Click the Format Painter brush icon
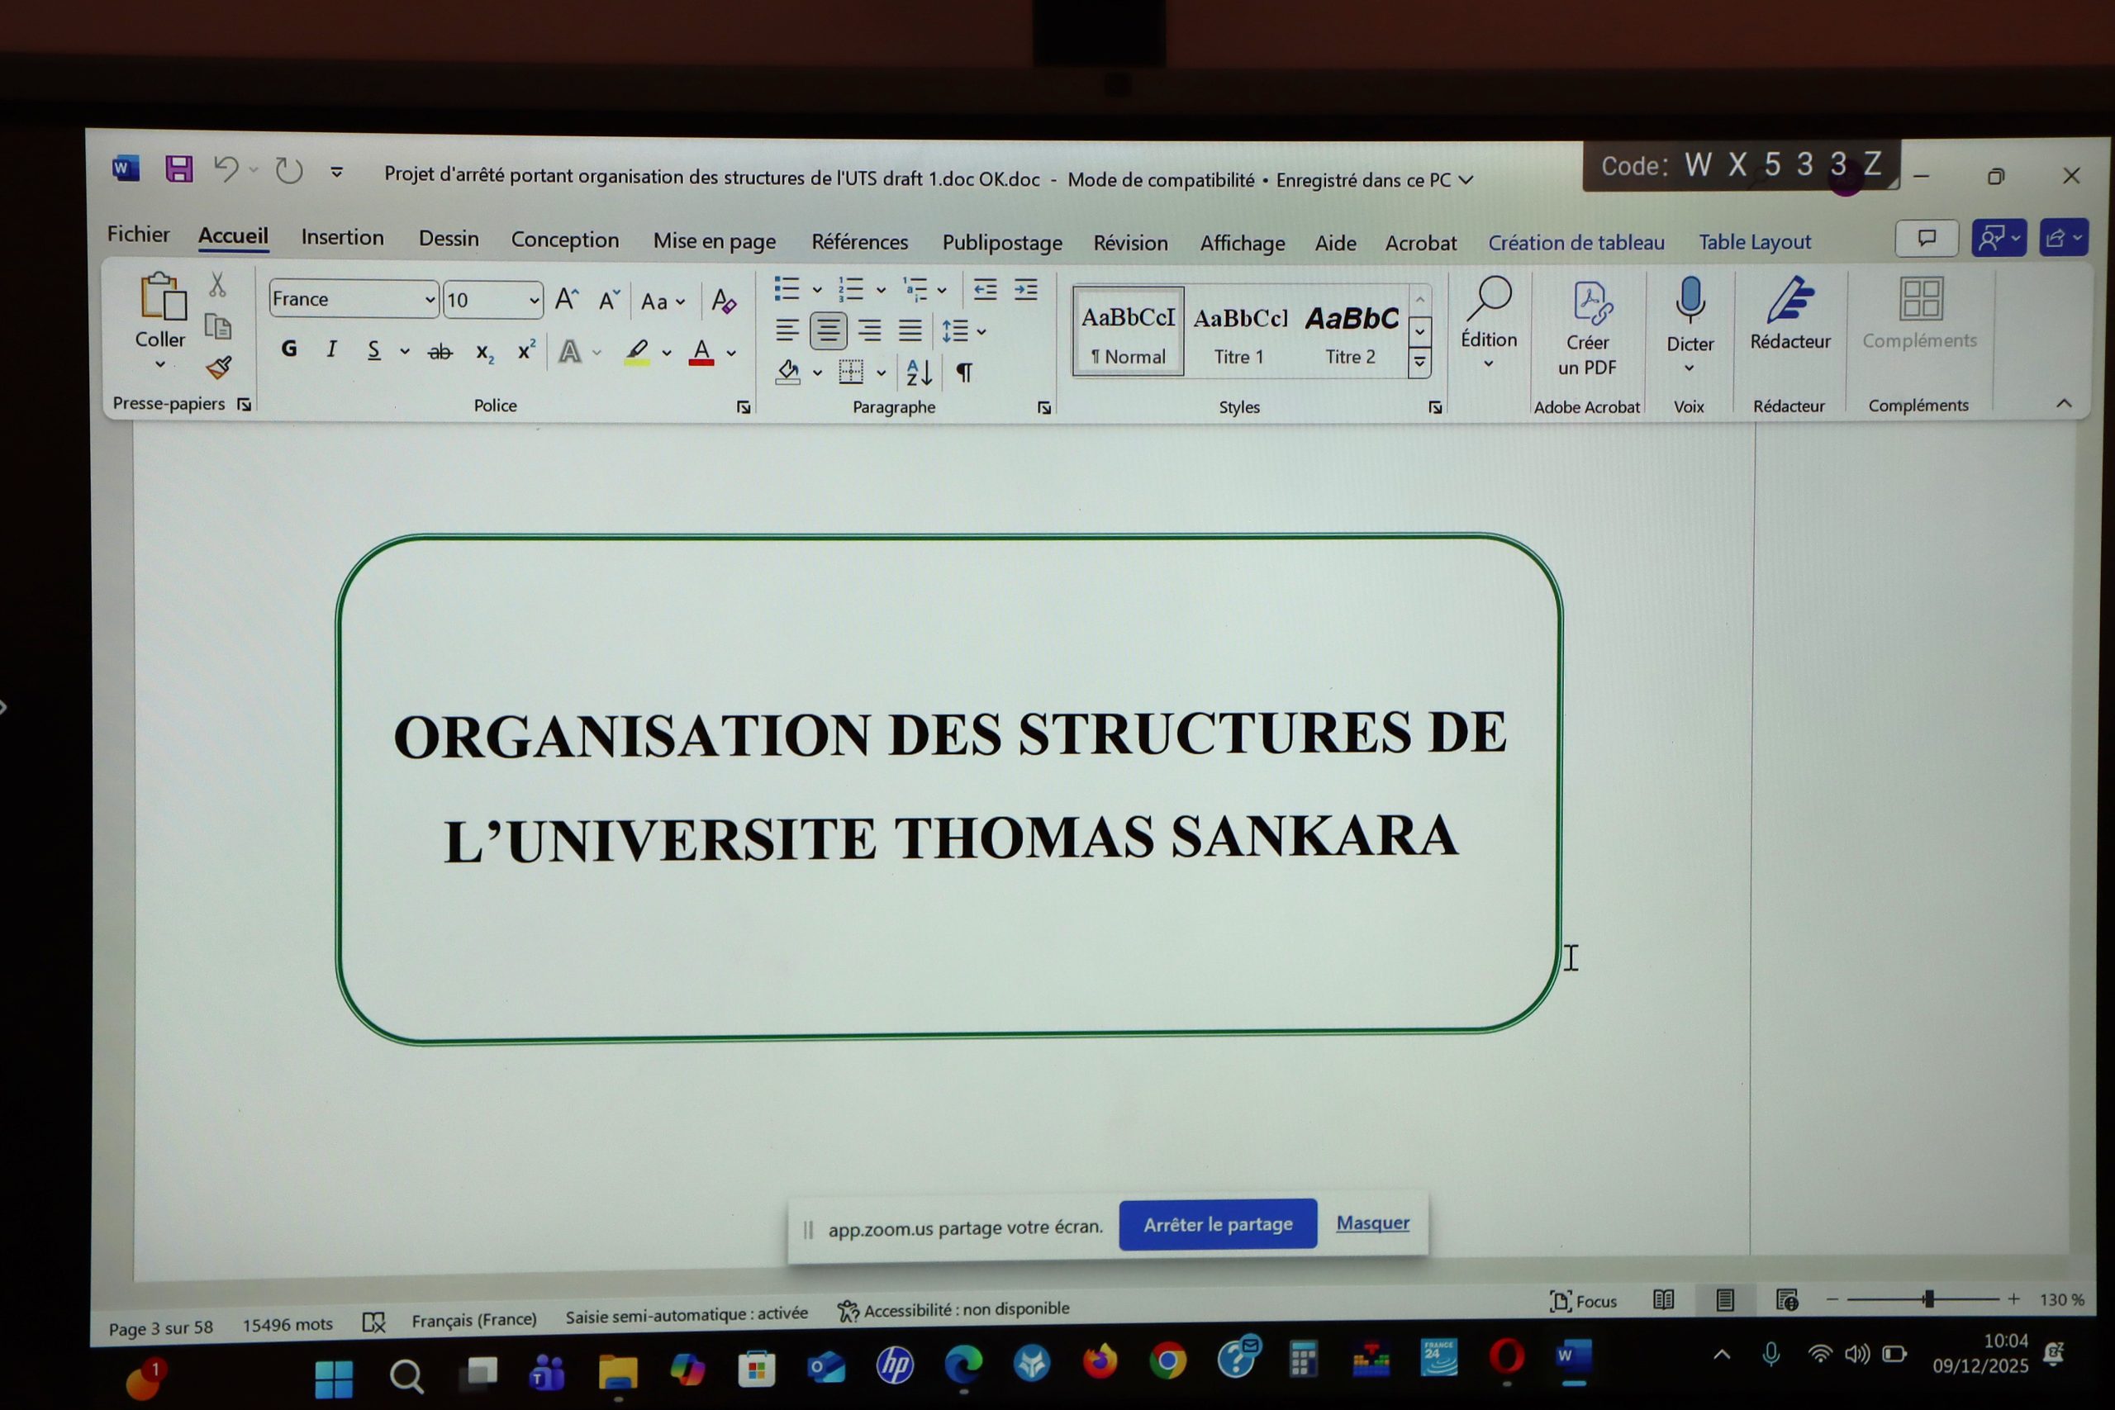2115x1410 pixels. pyautogui.click(x=218, y=368)
